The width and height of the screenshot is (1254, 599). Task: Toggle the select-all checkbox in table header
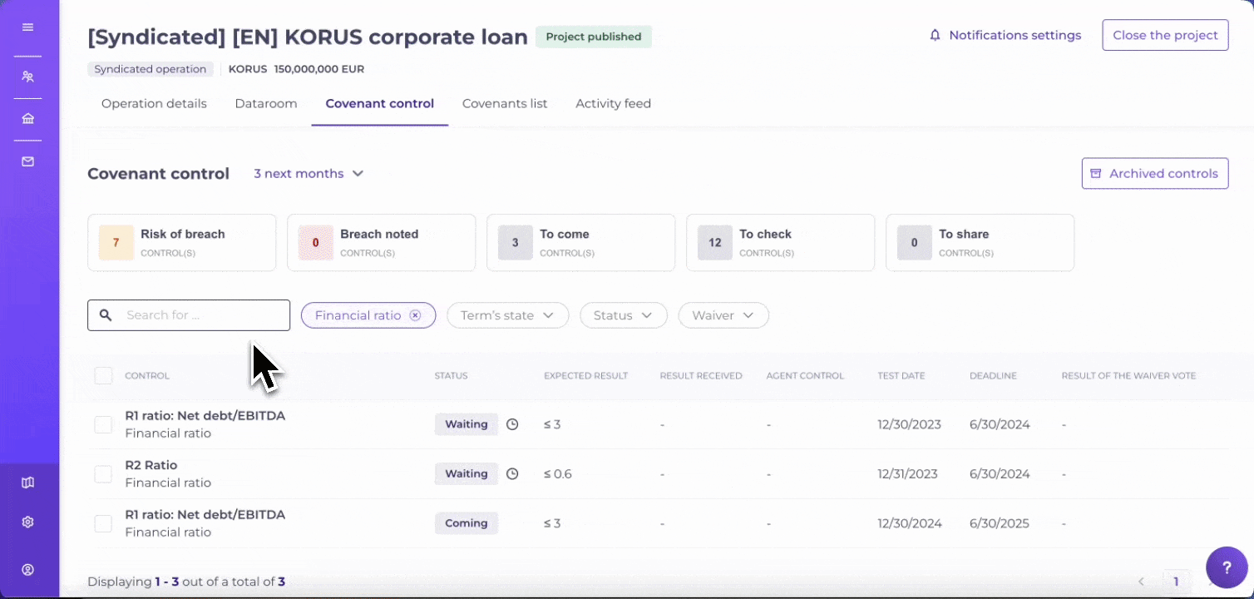(x=103, y=375)
